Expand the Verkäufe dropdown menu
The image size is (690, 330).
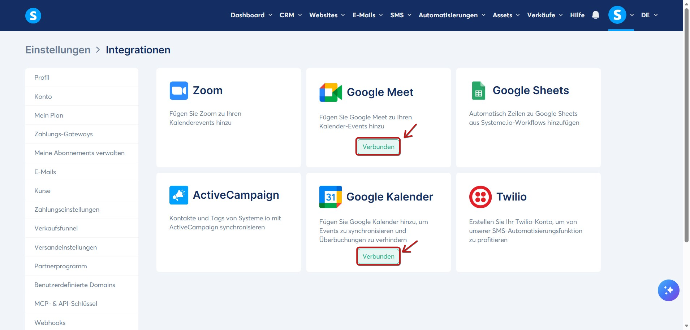click(x=545, y=15)
